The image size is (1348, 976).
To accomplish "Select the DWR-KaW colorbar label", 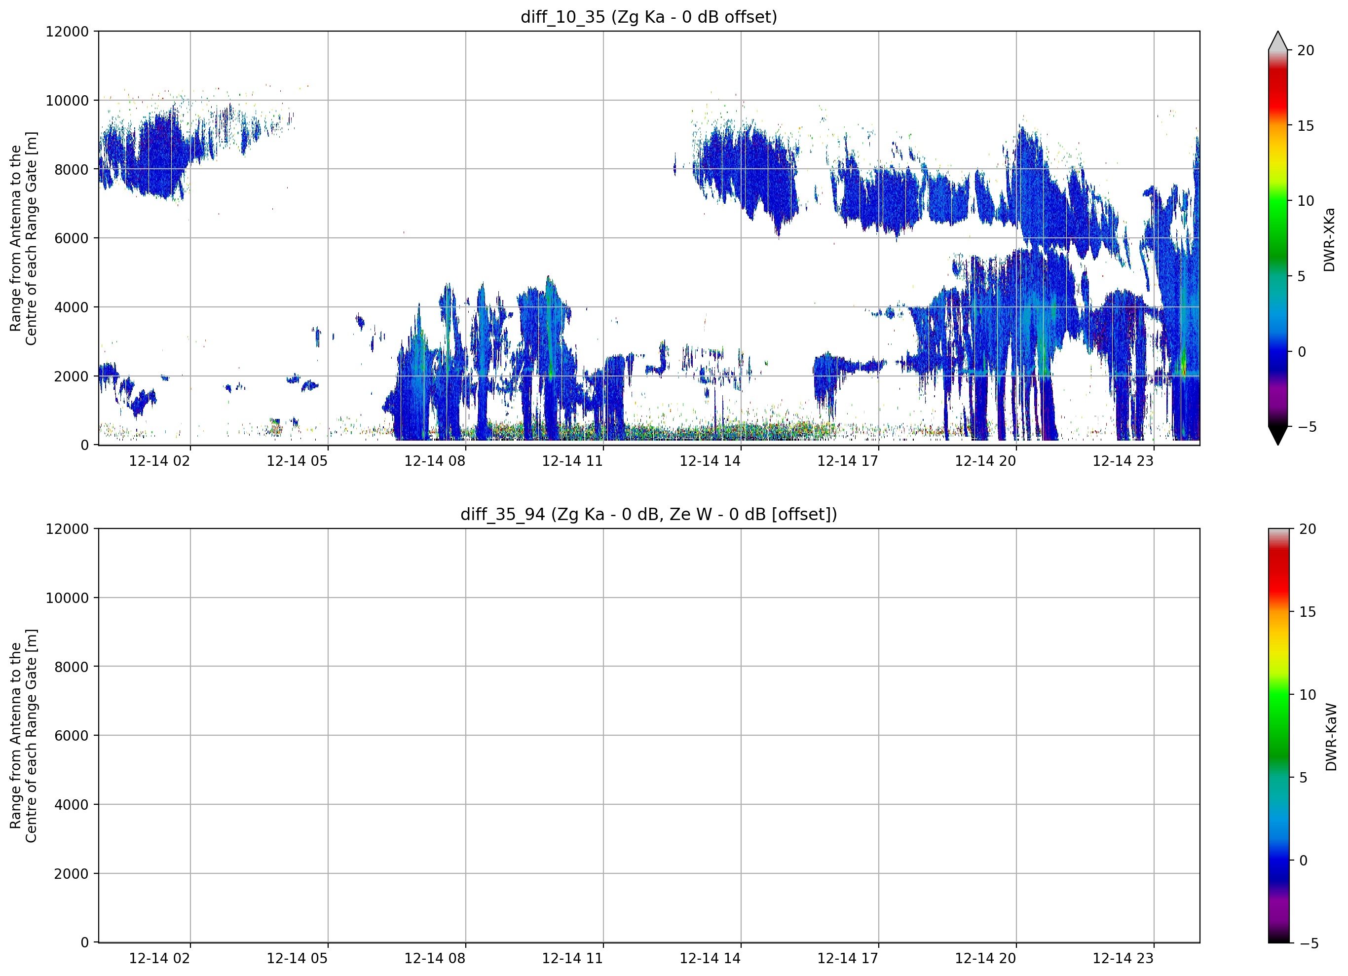I will pos(1331,737).
